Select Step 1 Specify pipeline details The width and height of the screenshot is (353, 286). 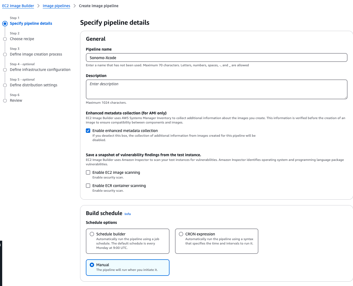pyautogui.click(x=31, y=23)
